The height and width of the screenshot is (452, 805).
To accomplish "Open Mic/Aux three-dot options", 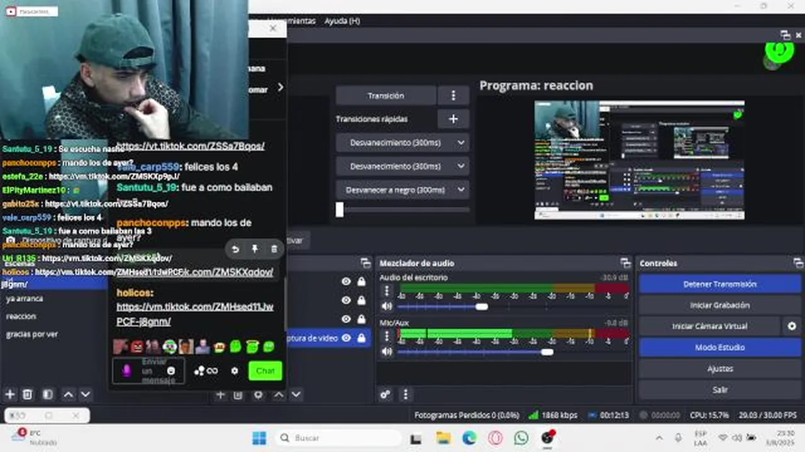I will 387,336.
